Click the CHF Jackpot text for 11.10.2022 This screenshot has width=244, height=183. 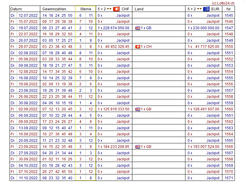tap(123, 178)
